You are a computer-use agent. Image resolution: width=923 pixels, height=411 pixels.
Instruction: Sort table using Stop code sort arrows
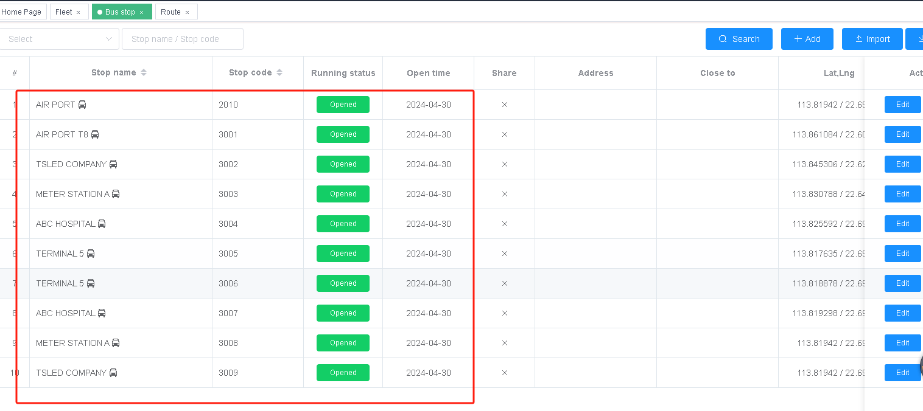coord(279,73)
